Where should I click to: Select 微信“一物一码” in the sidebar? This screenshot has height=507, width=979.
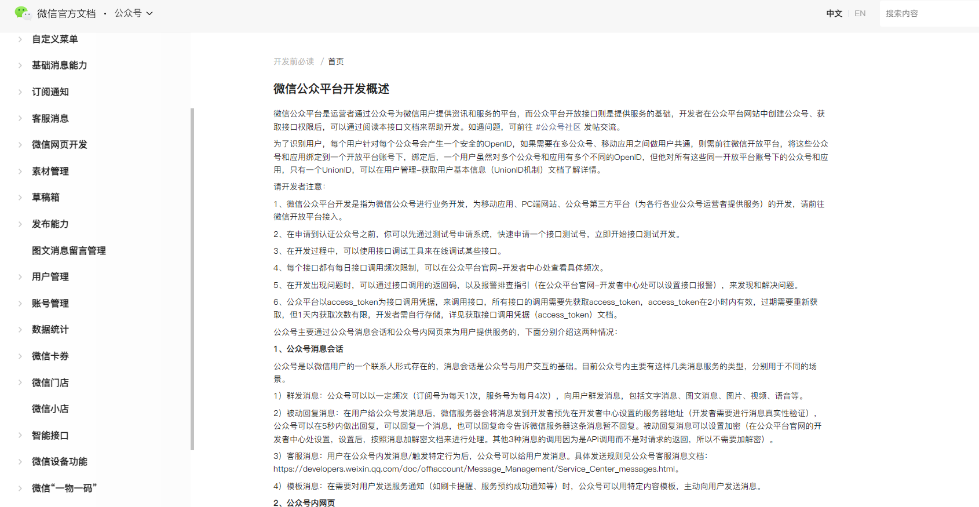(64, 488)
